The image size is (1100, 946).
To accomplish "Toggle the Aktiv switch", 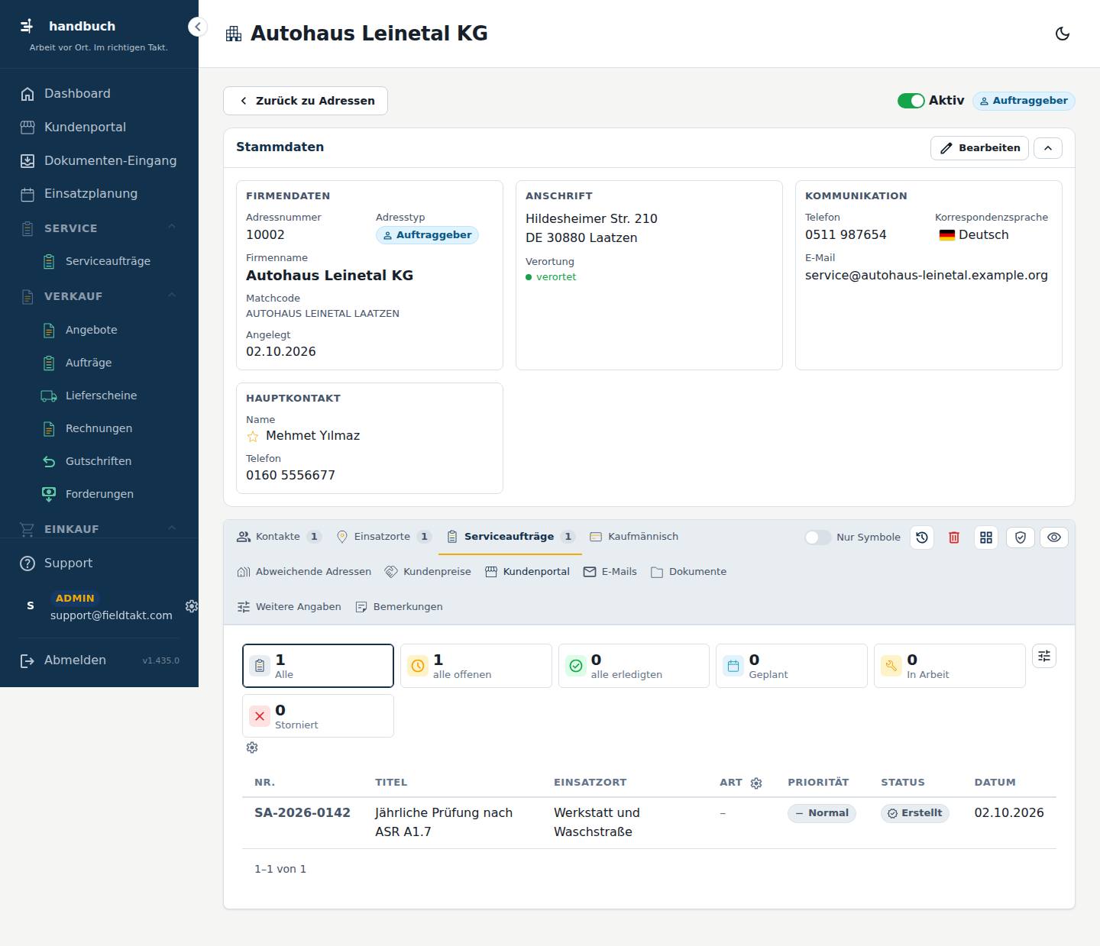I will tap(911, 101).
